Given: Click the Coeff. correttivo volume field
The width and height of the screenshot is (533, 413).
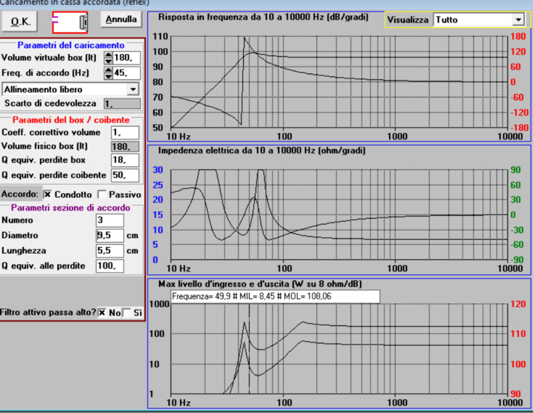Looking at the screenshot, I should tap(125, 133).
